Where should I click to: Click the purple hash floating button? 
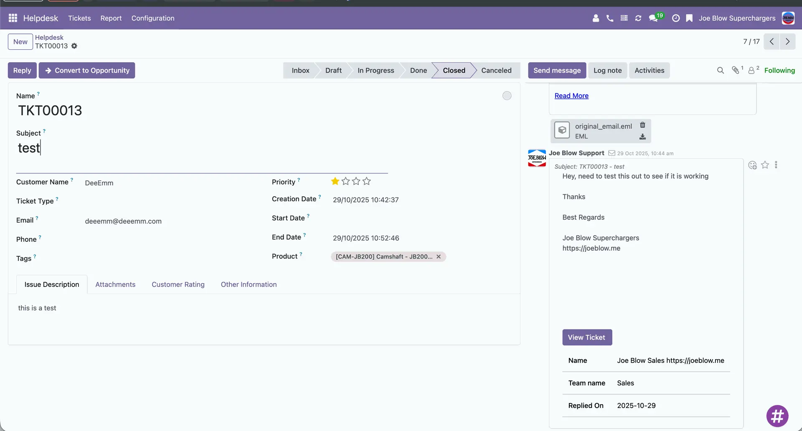777,416
